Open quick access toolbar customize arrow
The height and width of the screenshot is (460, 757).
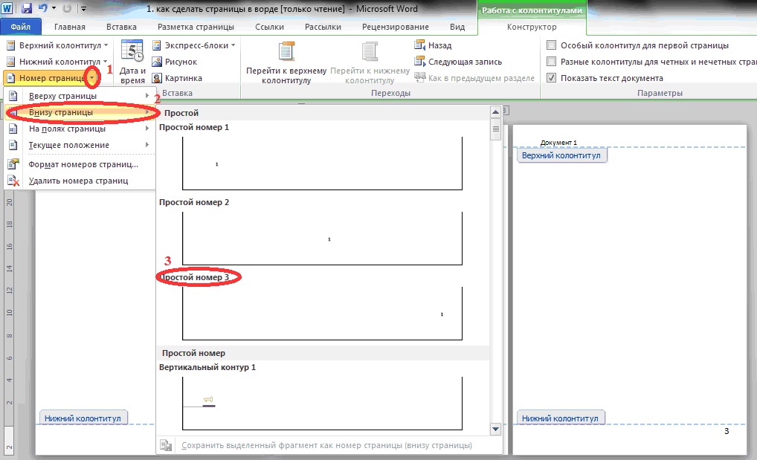click(83, 9)
